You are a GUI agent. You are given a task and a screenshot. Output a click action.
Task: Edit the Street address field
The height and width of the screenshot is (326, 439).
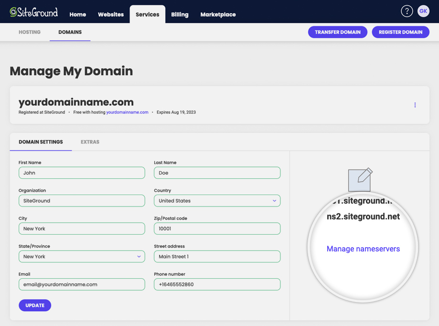(x=217, y=257)
